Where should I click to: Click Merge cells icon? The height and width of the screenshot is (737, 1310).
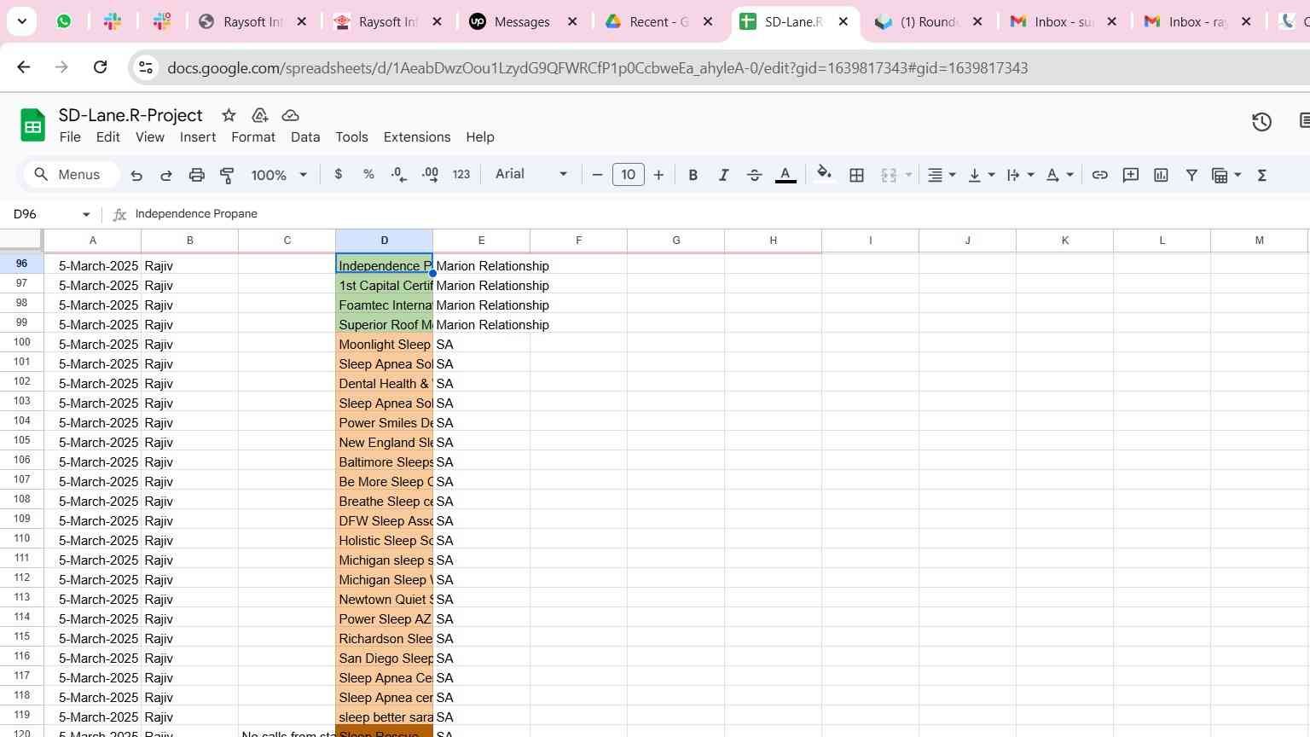click(889, 175)
